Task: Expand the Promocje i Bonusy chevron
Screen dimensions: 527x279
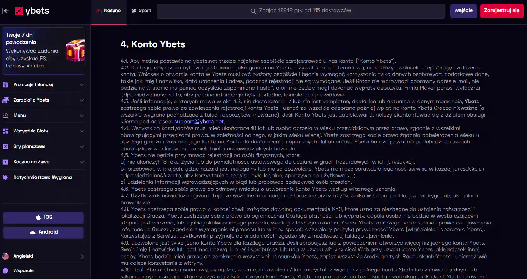Action: coord(82,84)
